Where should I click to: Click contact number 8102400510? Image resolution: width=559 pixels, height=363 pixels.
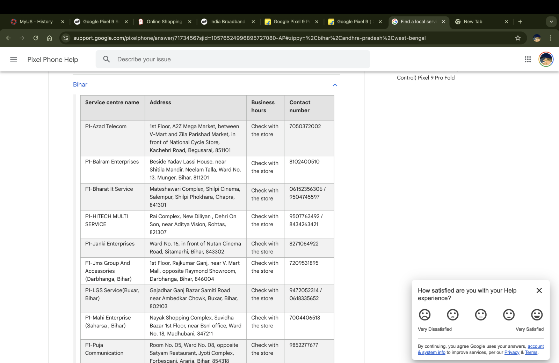pos(304,161)
